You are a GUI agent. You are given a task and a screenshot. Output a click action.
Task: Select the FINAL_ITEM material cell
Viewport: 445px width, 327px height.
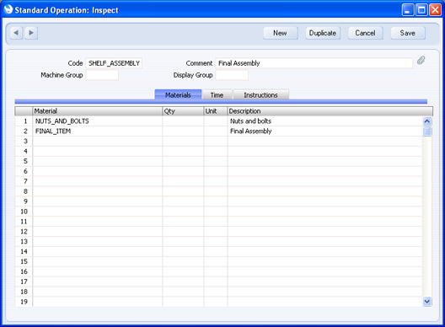(x=98, y=131)
